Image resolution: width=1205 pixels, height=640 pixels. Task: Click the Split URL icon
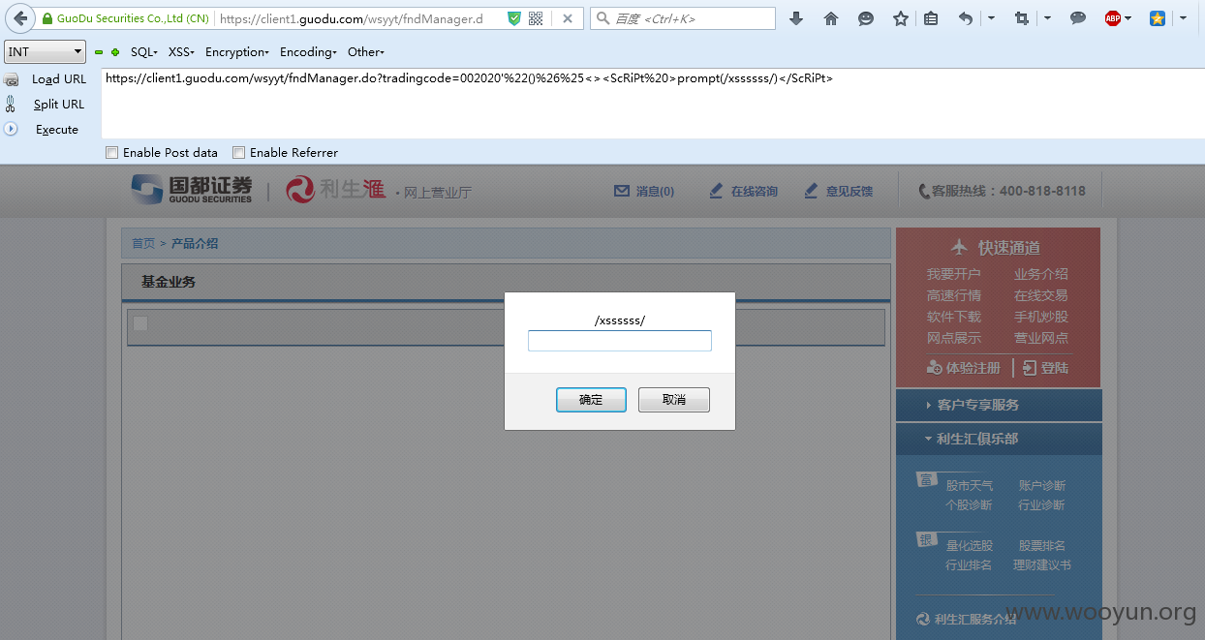pyautogui.click(x=11, y=105)
